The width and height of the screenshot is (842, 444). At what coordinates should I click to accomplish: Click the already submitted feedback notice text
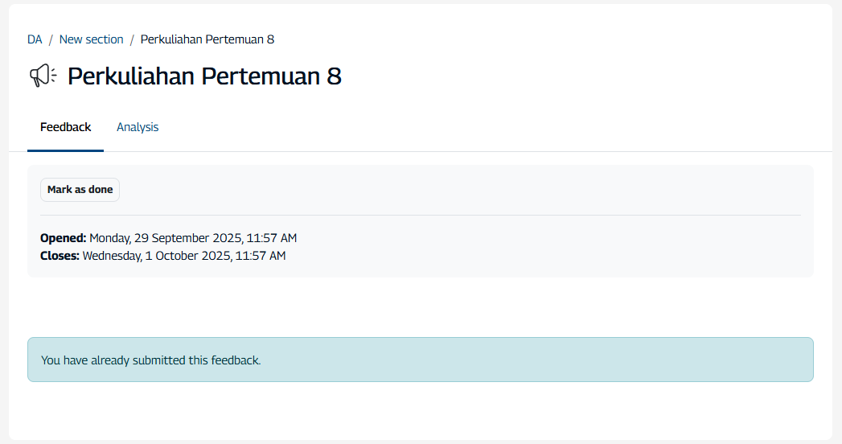coord(150,360)
